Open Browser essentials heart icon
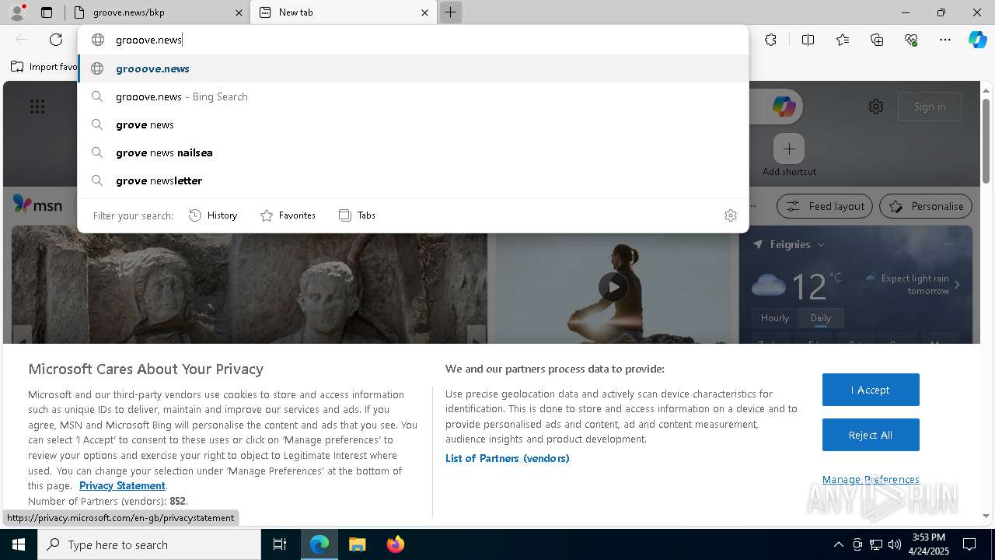Screen dimensions: 995x560 911,40
